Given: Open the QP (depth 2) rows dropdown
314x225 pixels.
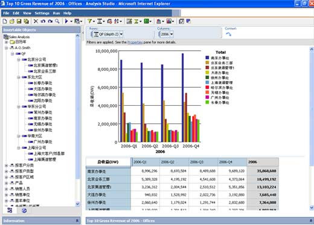Looking at the screenshot, I should tap(121, 34).
